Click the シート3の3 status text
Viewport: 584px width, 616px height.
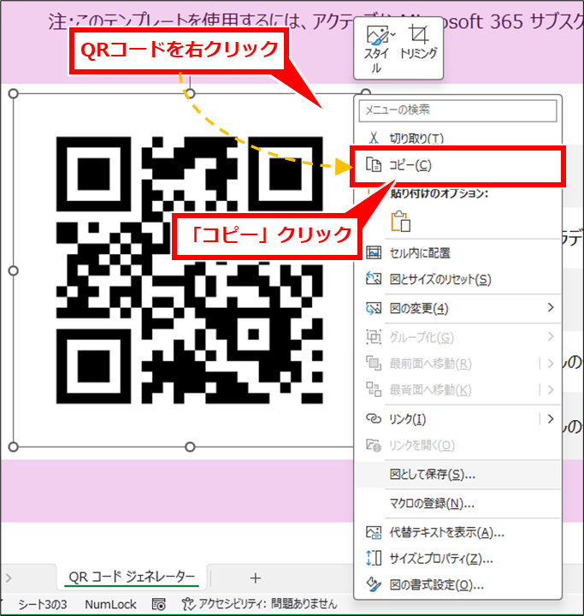(x=43, y=604)
